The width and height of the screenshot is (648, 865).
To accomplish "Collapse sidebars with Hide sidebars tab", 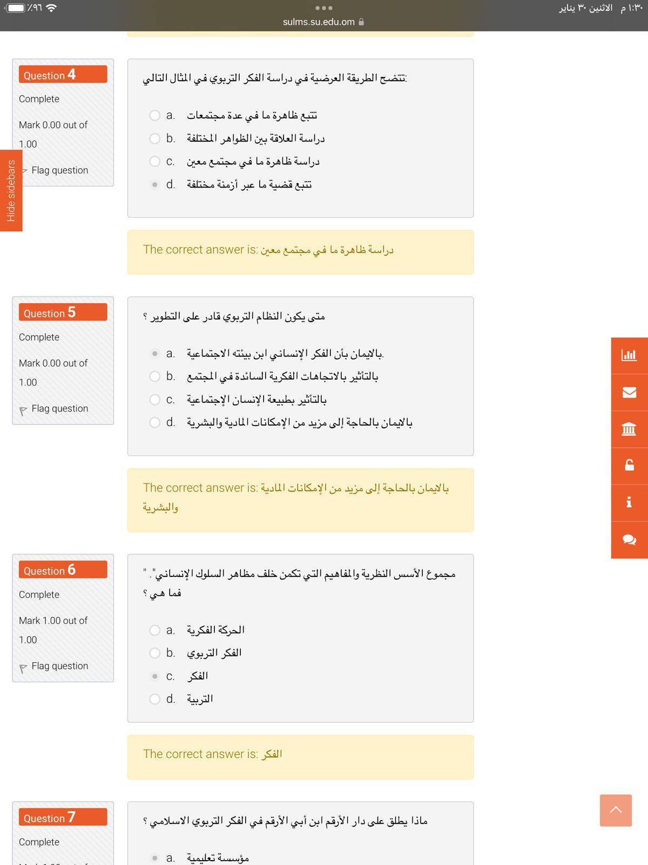I will coord(11,190).
